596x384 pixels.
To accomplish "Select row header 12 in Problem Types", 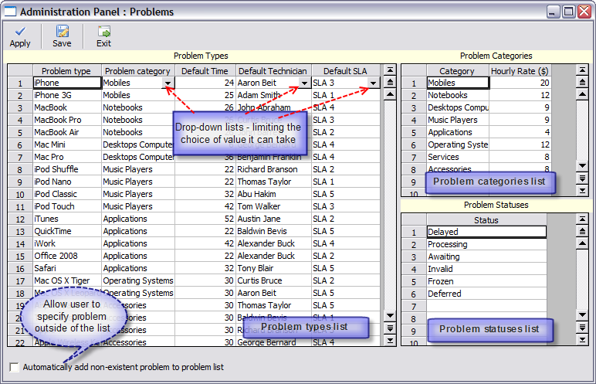I will click(20, 219).
